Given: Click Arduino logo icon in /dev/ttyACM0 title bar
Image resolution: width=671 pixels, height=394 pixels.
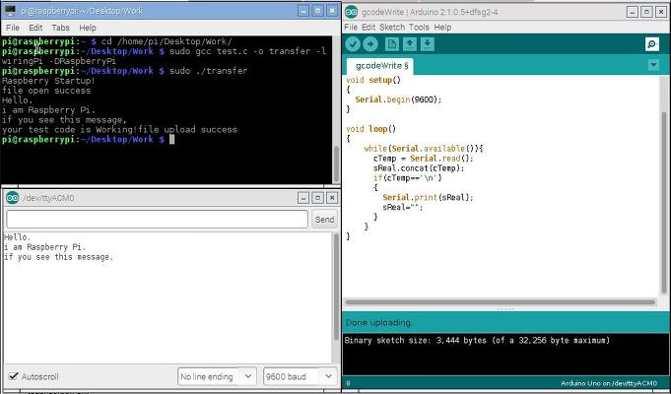Looking at the screenshot, I should click(x=13, y=198).
